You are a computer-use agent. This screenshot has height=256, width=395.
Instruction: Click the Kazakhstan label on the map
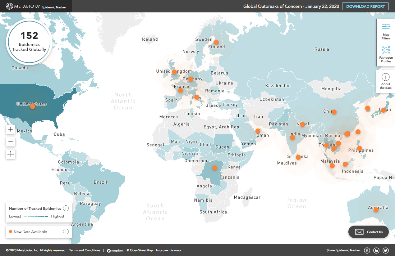click(x=278, y=86)
